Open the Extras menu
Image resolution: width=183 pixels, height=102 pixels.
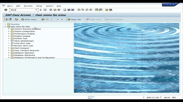pos(39,6)
